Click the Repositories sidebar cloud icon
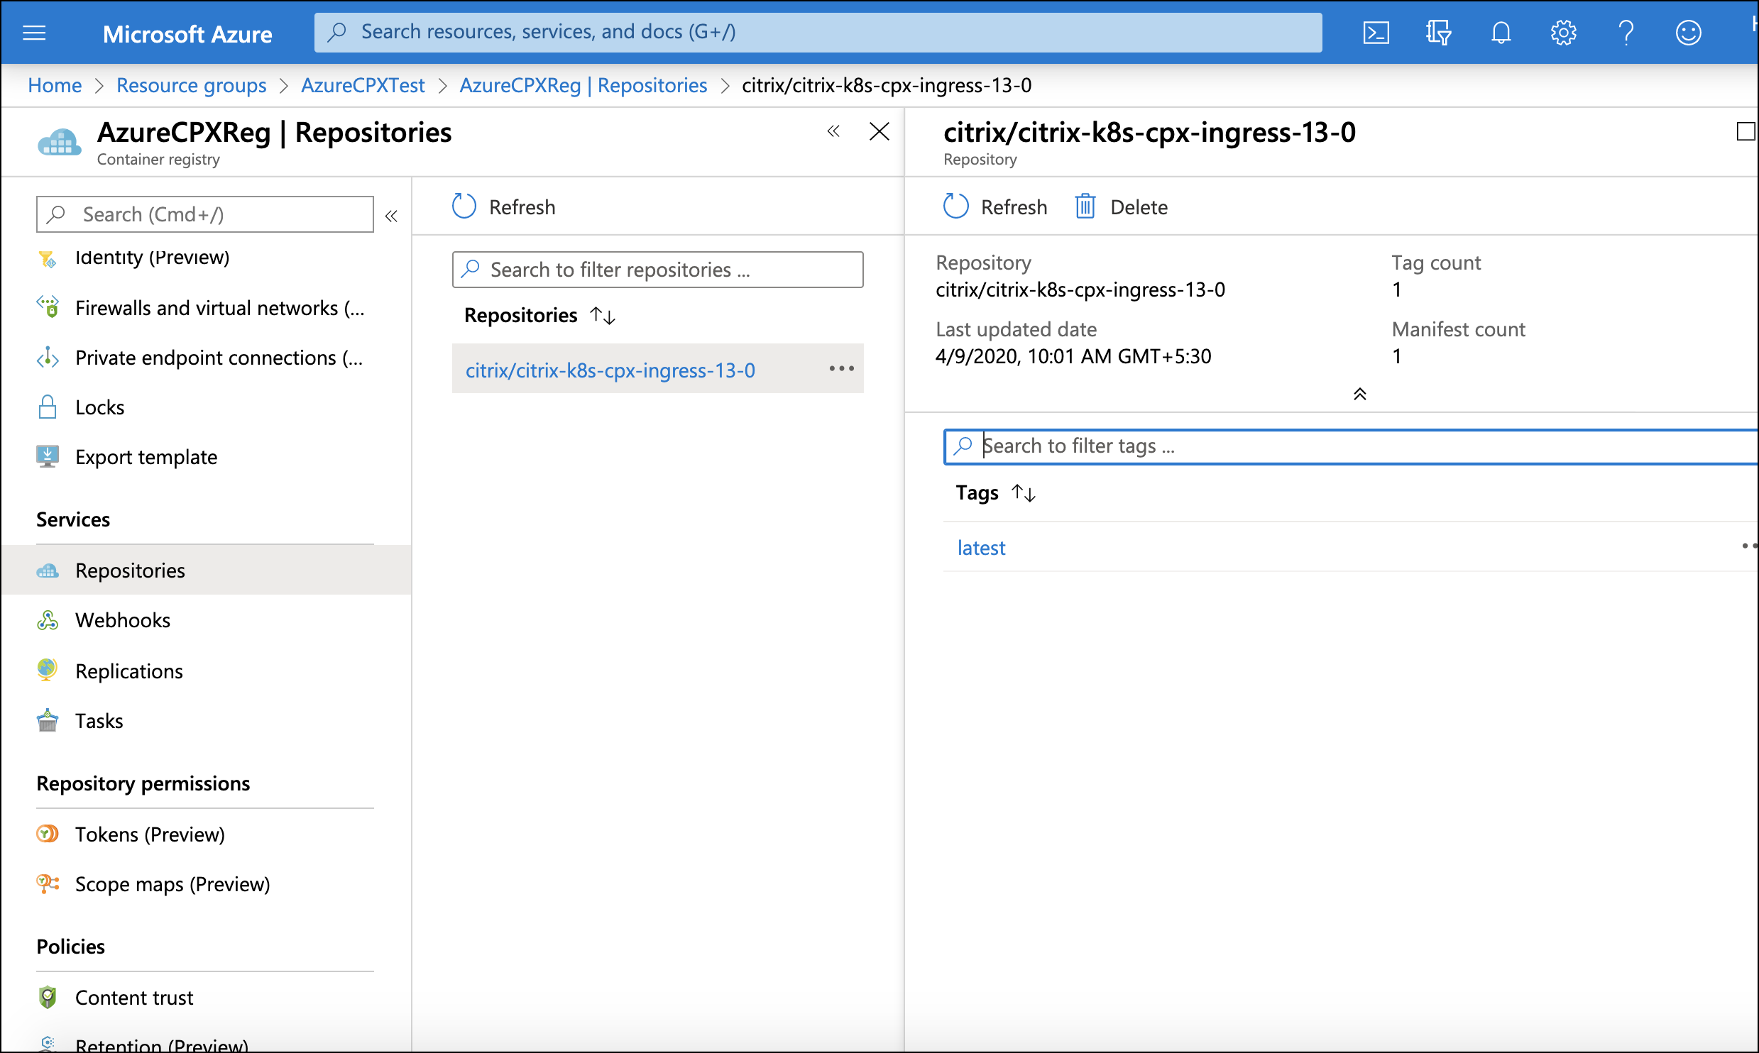 coord(48,570)
